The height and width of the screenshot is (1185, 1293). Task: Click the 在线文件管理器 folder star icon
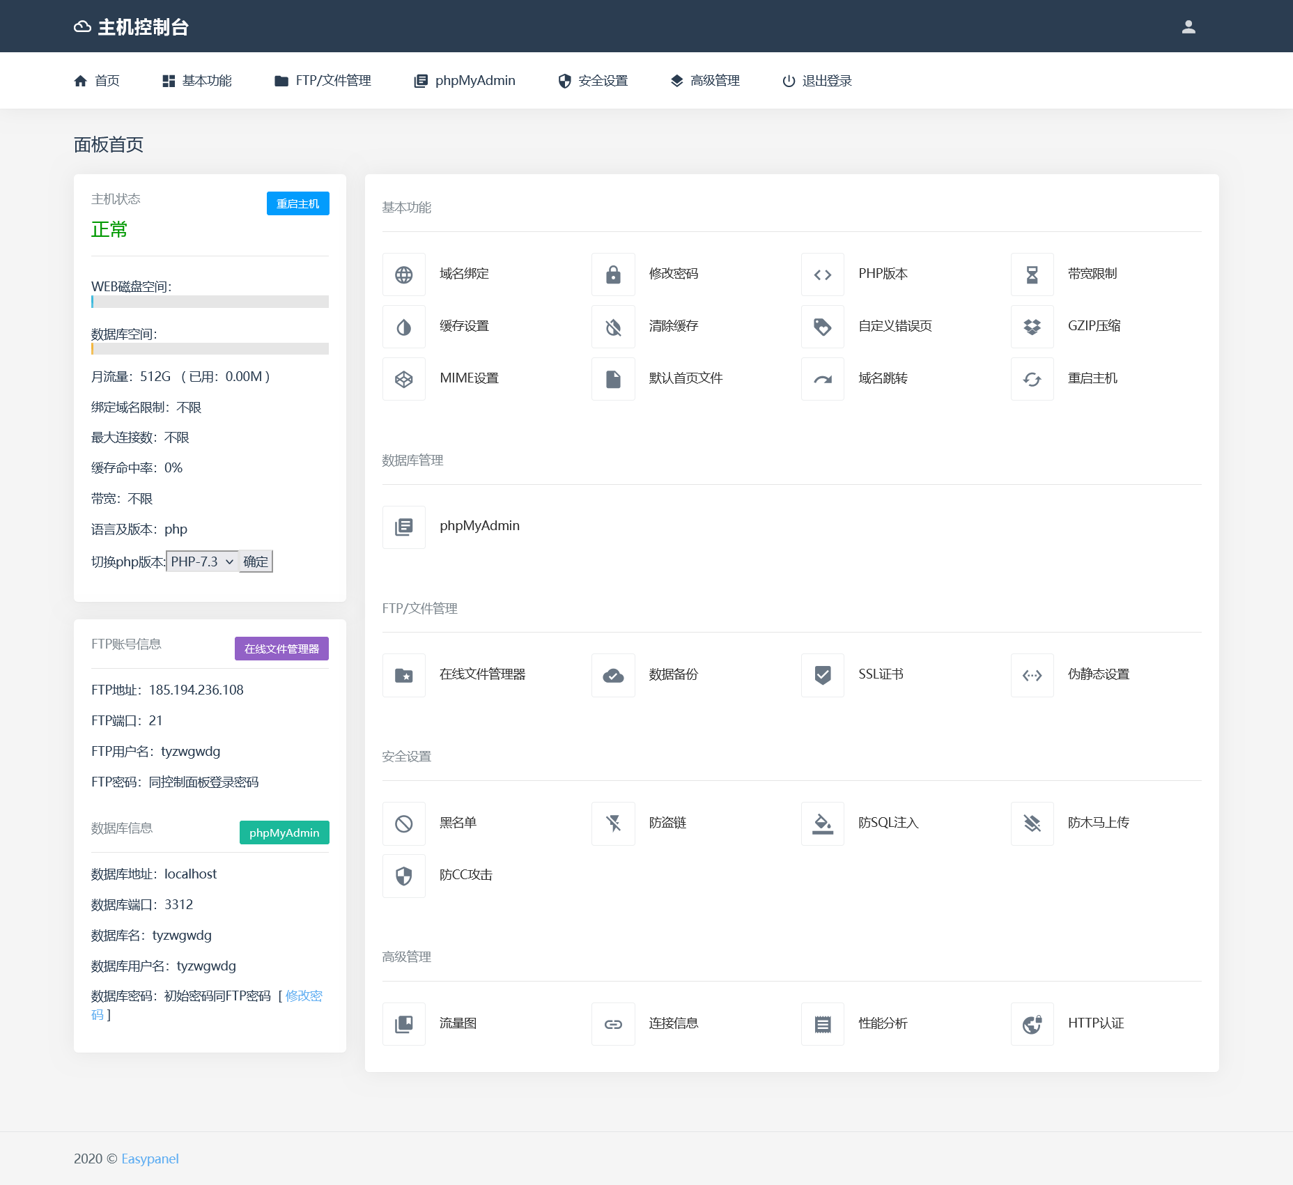point(404,675)
